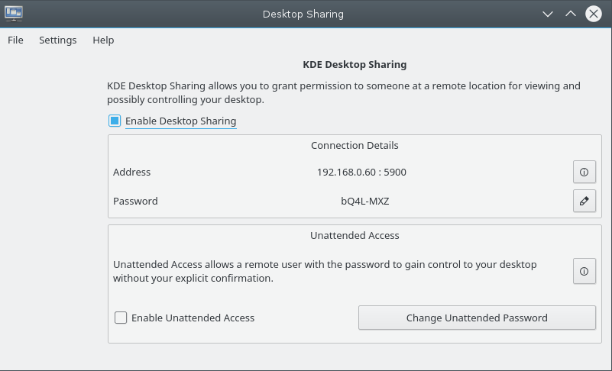Image resolution: width=612 pixels, height=371 pixels.
Task: Open the Settings menu
Action: 58,40
